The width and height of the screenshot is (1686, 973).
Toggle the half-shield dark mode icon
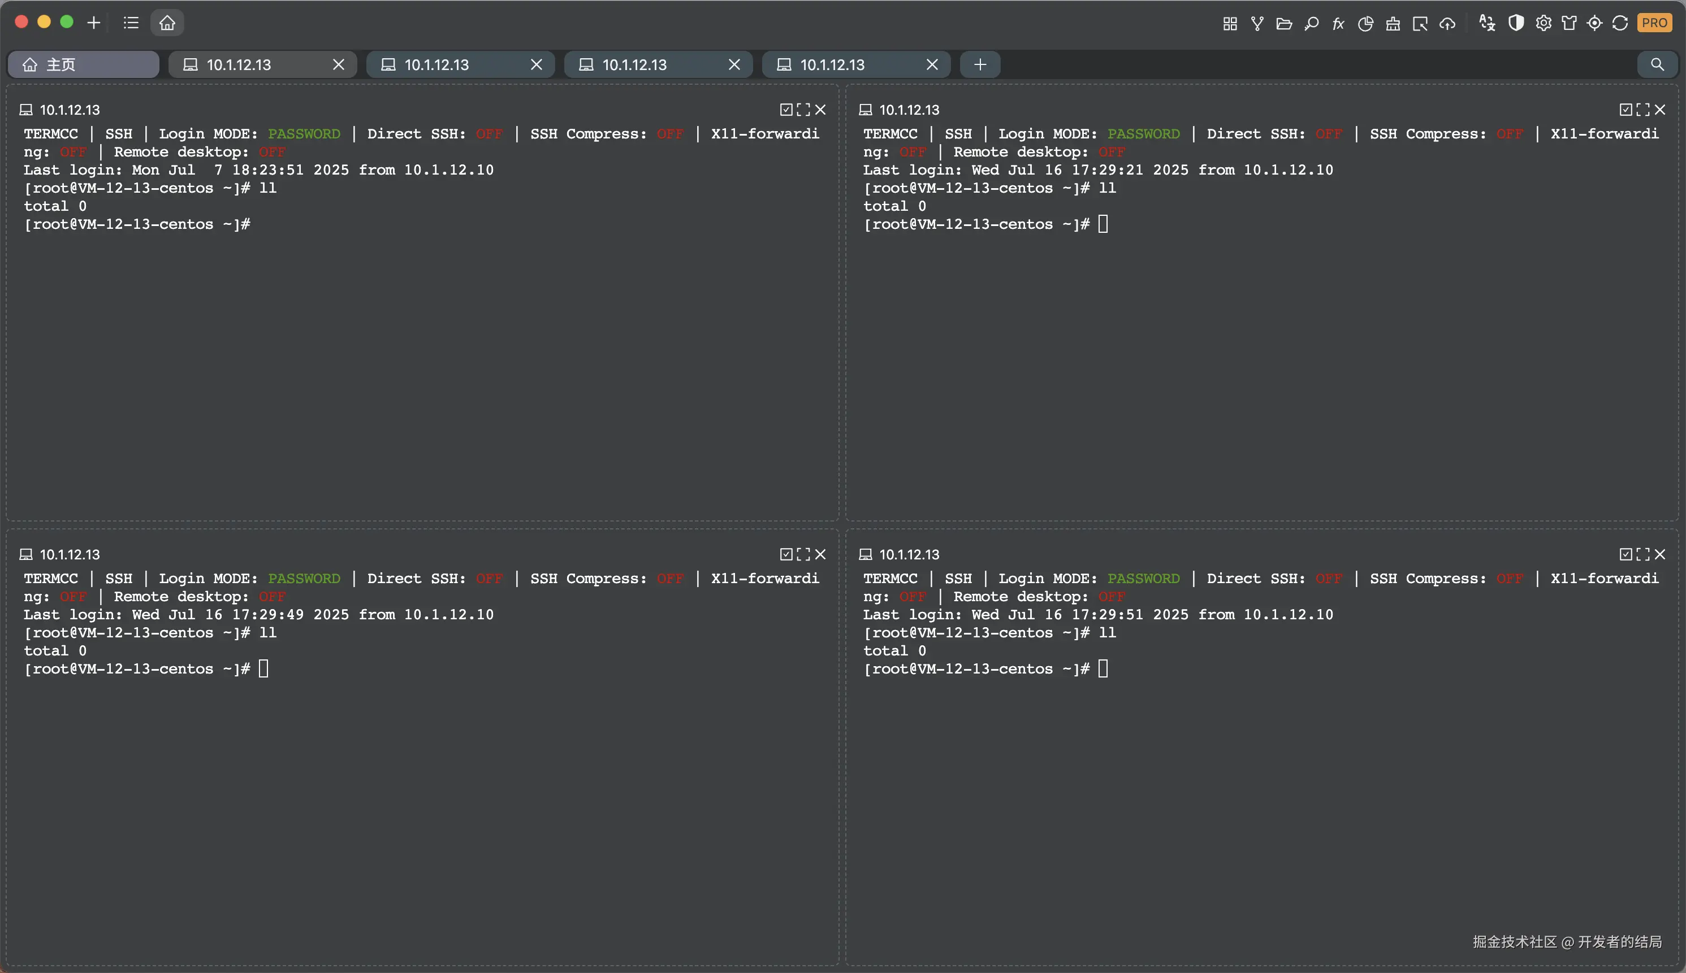tap(1515, 23)
